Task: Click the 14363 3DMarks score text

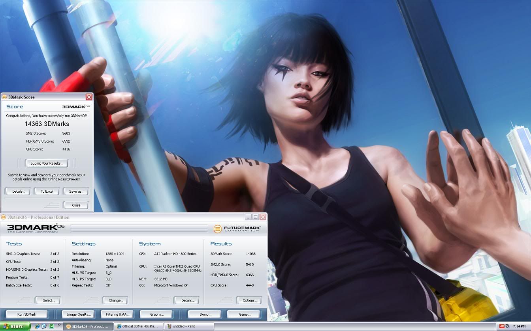Action: [47, 124]
